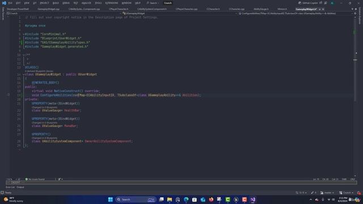Switch to CPlayerCharacter.cpp tab
This screenshot has width=363, height=204.
point(187,9)
